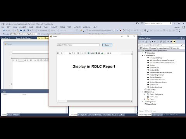Click the Continue button in toolbar

[x=43, y=31]
